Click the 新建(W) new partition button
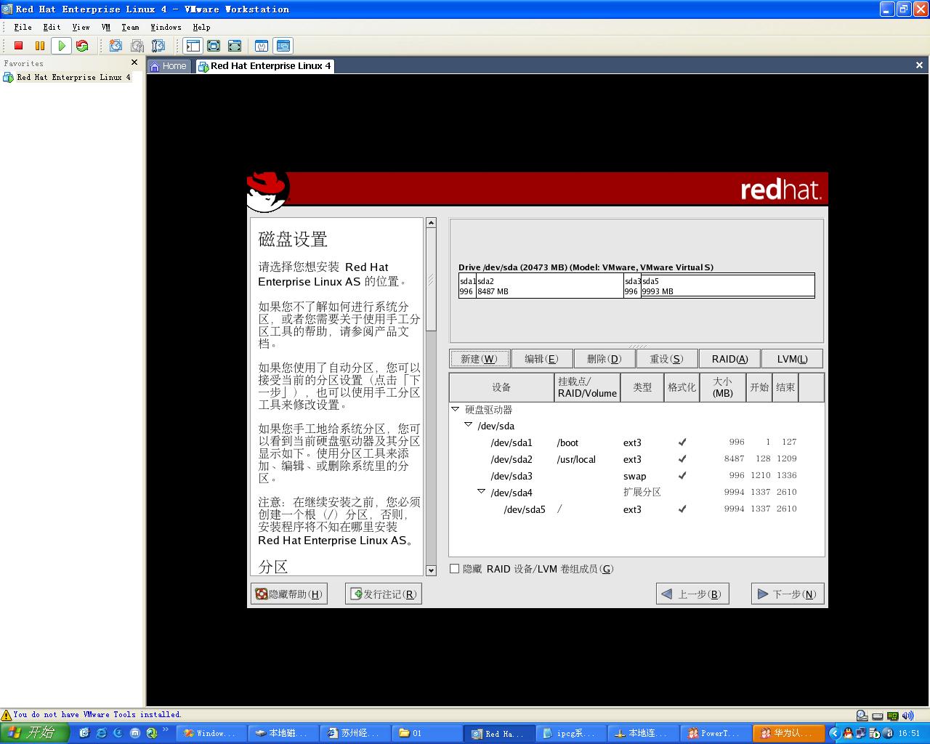The width and height of the screenshot is (930, 744). click(x=479, y=359)
